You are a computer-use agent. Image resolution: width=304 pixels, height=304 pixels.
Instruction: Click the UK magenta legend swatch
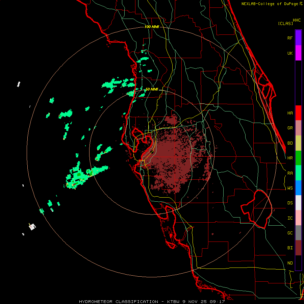(x=298, y=53)
